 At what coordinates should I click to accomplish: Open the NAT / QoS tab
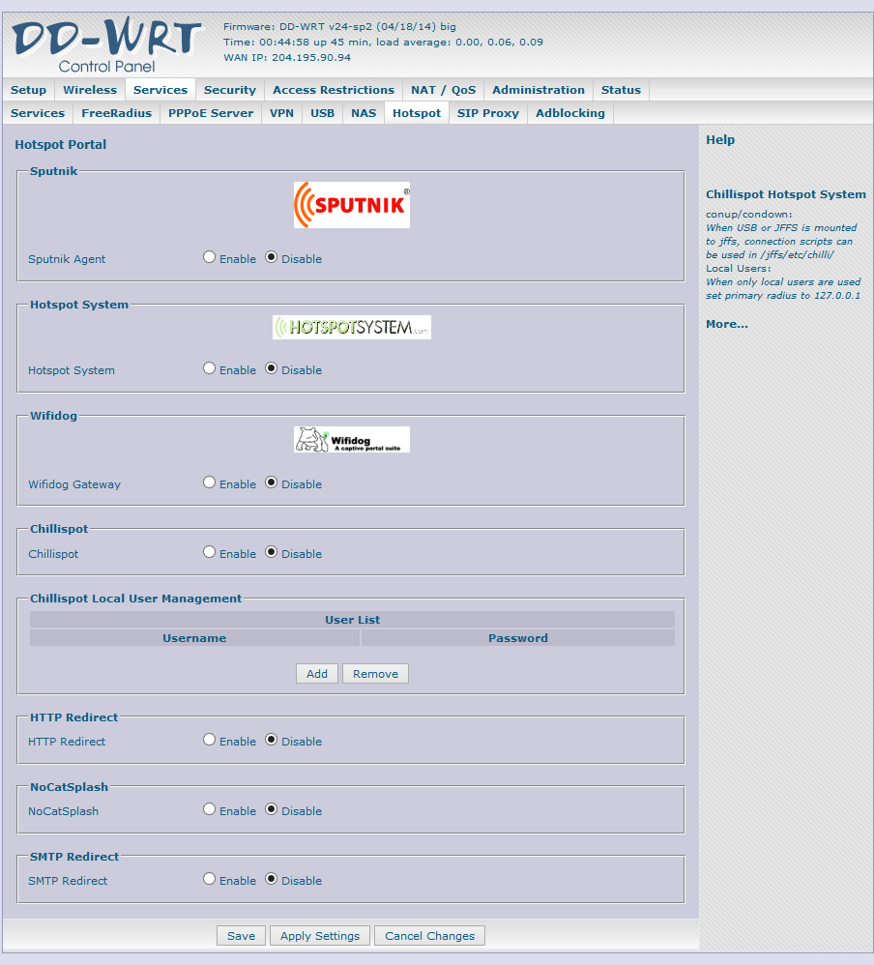click(443, 90)
